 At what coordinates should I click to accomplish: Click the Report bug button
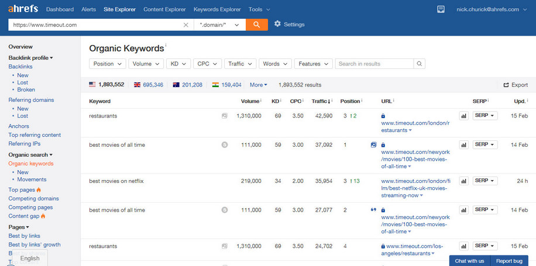click(509, 261)
